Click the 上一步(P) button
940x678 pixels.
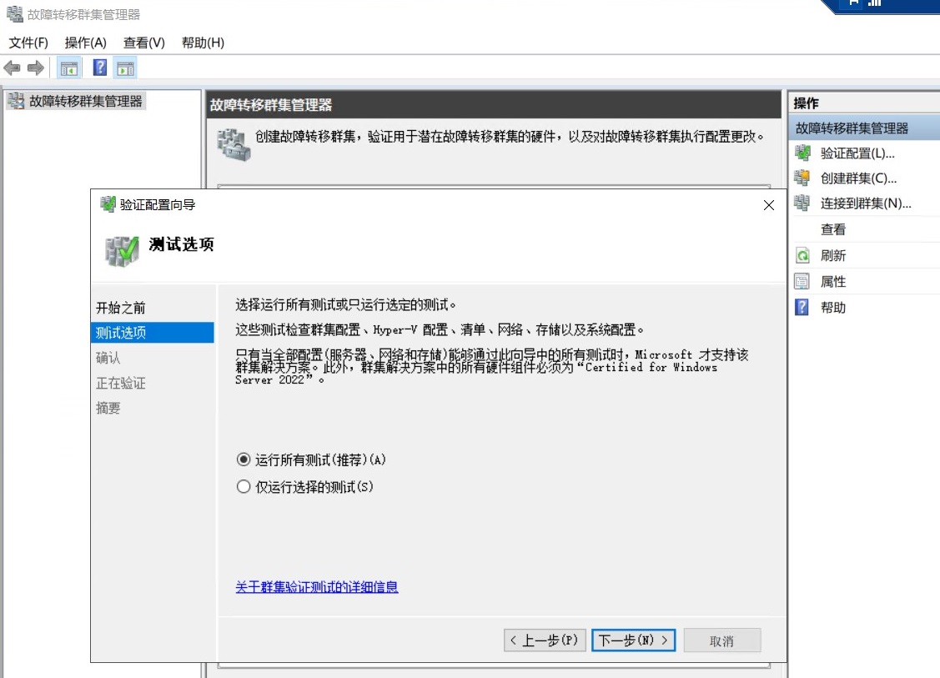pos(545,640)
